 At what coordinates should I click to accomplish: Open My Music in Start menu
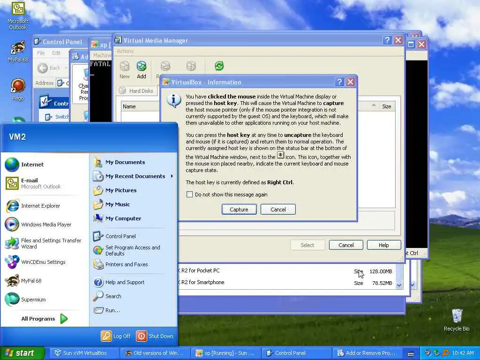click(x=133, y=204)
